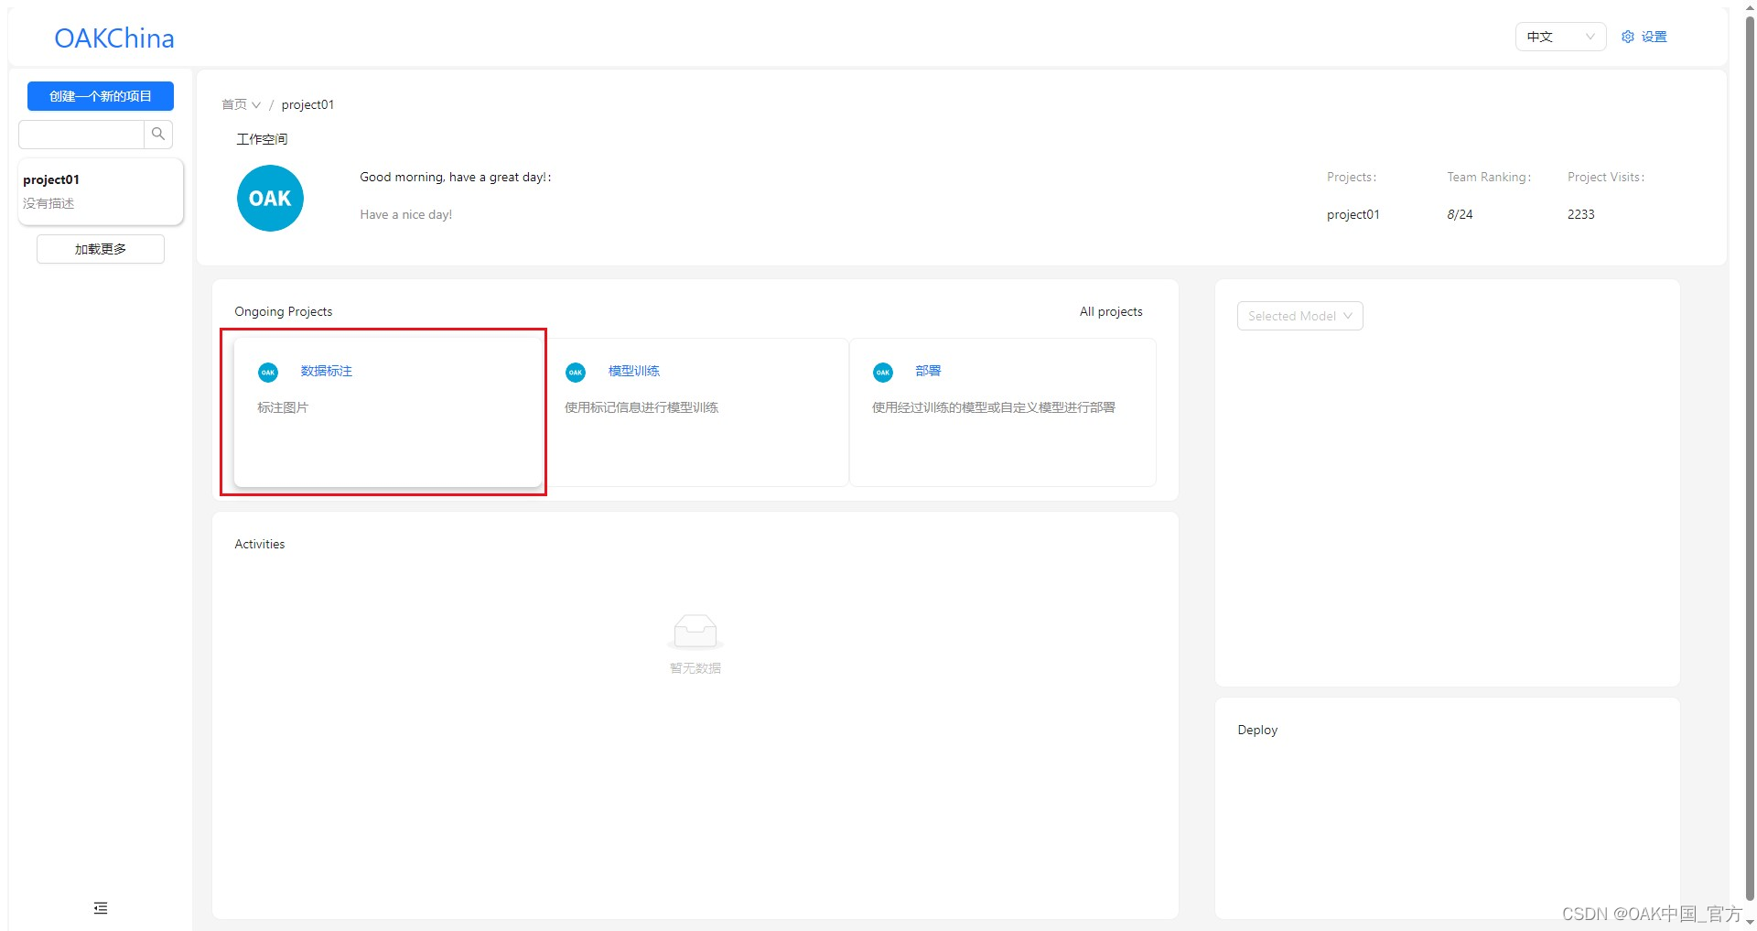Click the 工作空间 heading
This screenshot has width=1757, height=931.
(x=262, y=139)
